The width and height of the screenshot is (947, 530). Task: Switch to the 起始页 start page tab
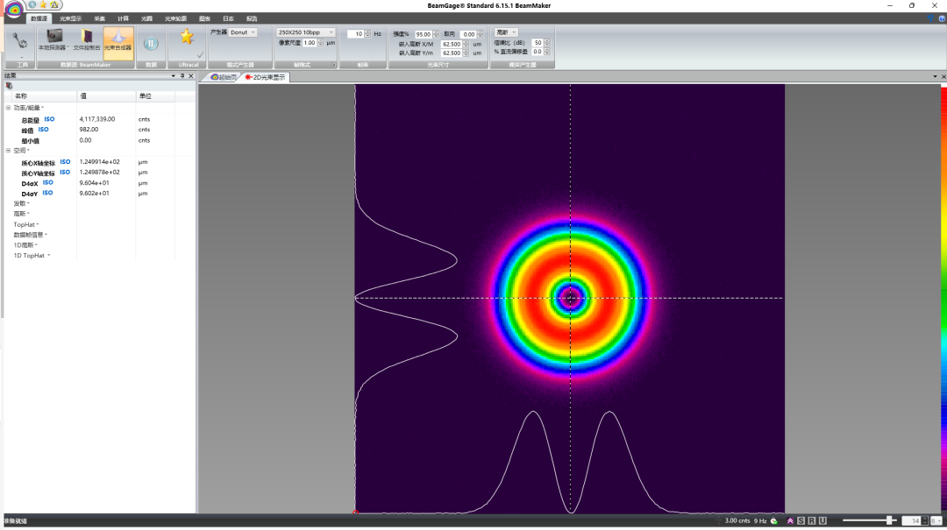point(224,77)
